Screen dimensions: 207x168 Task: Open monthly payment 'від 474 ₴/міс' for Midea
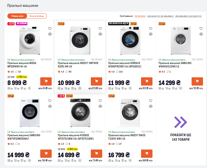[x=45, y=88]
